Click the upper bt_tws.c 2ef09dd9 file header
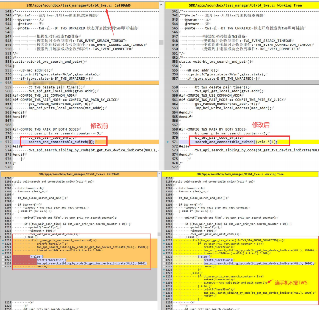Screen dimensions: 319x310 [x=79, y=5]
